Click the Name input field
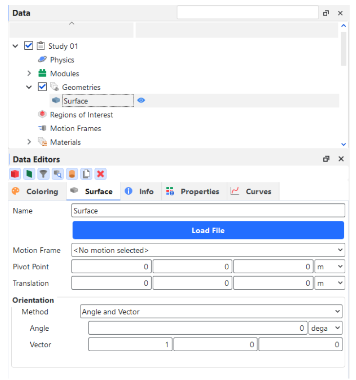Image resolution: width=356 pixels, height=380 pixels. (208, 211)
